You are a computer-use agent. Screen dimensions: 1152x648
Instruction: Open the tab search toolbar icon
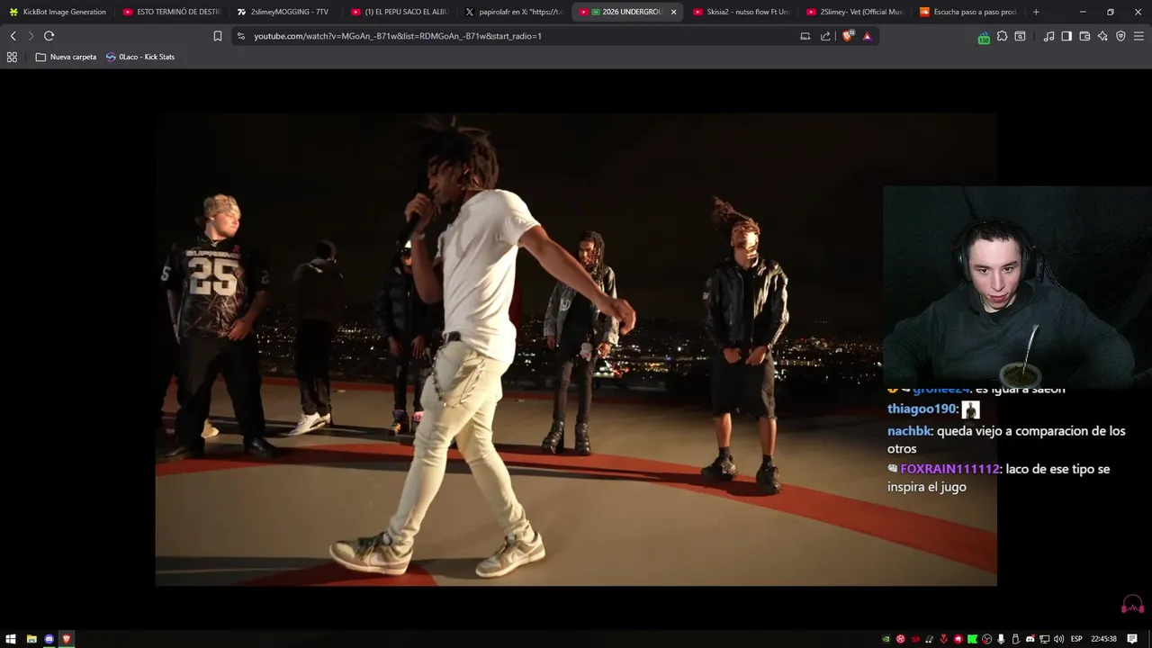(1020, 36)
